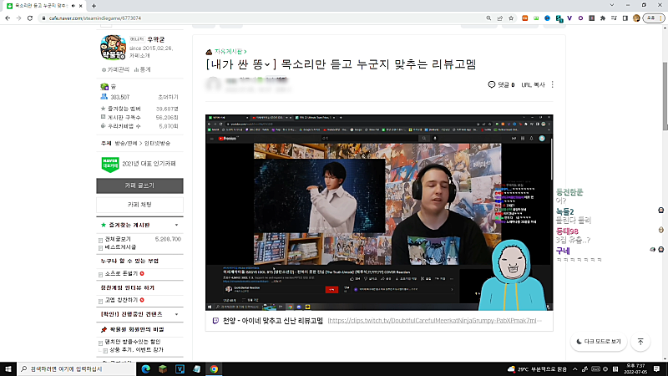Image resolution: width=668 pixels, height=376 pixels.
Task: Click the comment bubble icon near the post title
Action: click(492, 84)
